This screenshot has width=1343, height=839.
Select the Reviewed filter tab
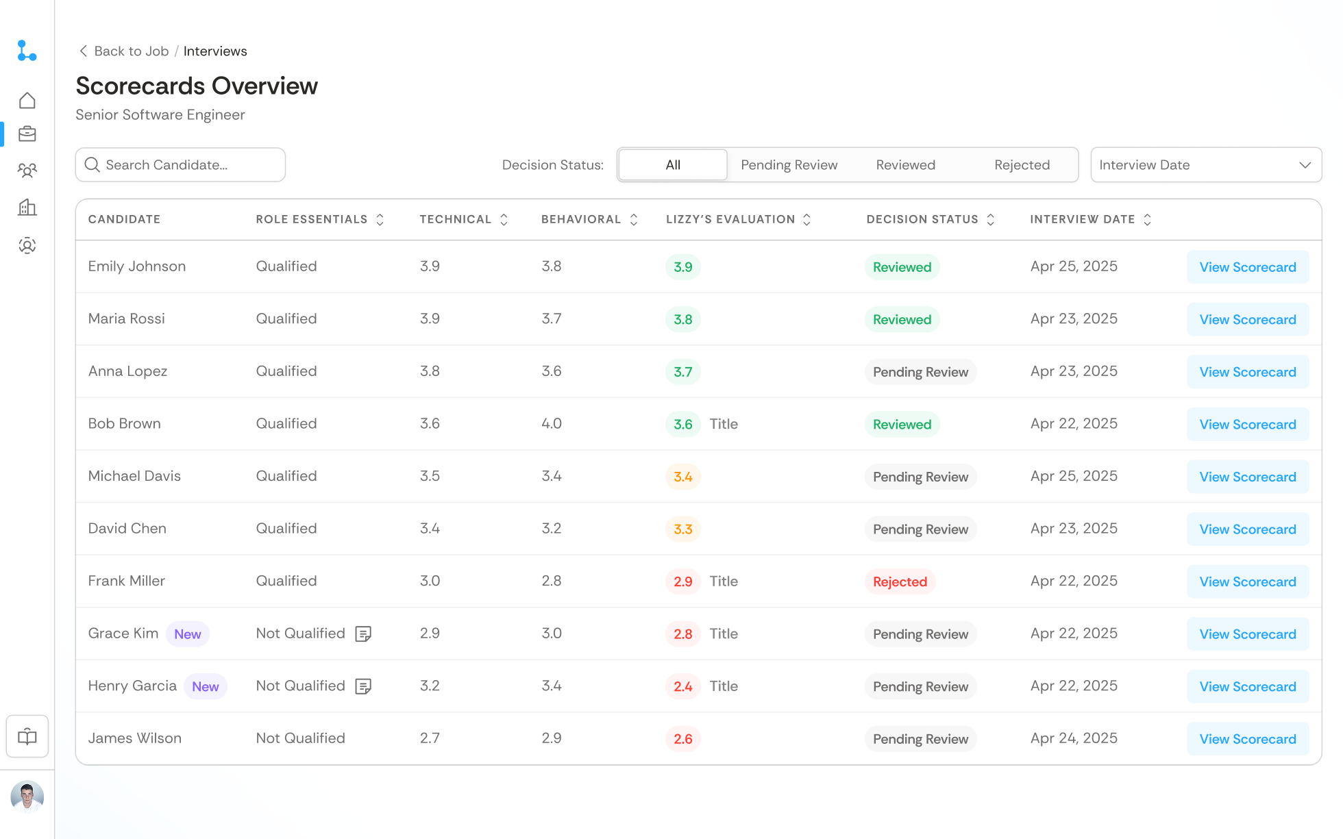[905, 164]
